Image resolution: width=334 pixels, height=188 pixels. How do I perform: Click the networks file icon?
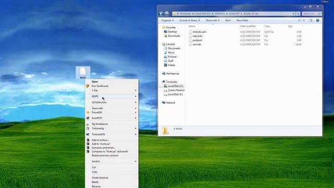coord(190,36)
